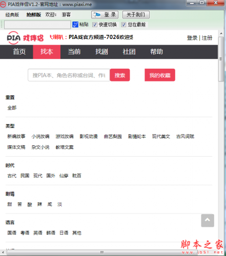Filter by type 古风词赋

coord(186,136)
